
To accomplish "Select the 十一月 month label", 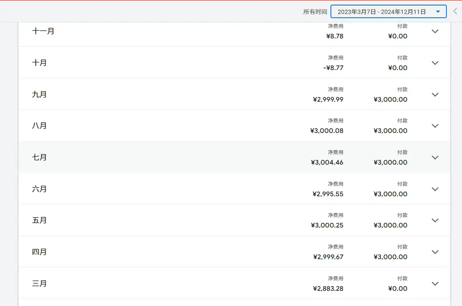I will [x=43, y=31].
